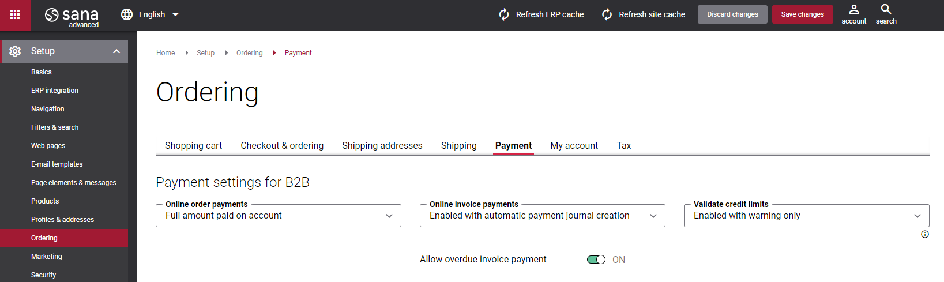944x282 pixels.
Task: Toggle Allow overdue invoice payment switch
Action: click(596, 260)
